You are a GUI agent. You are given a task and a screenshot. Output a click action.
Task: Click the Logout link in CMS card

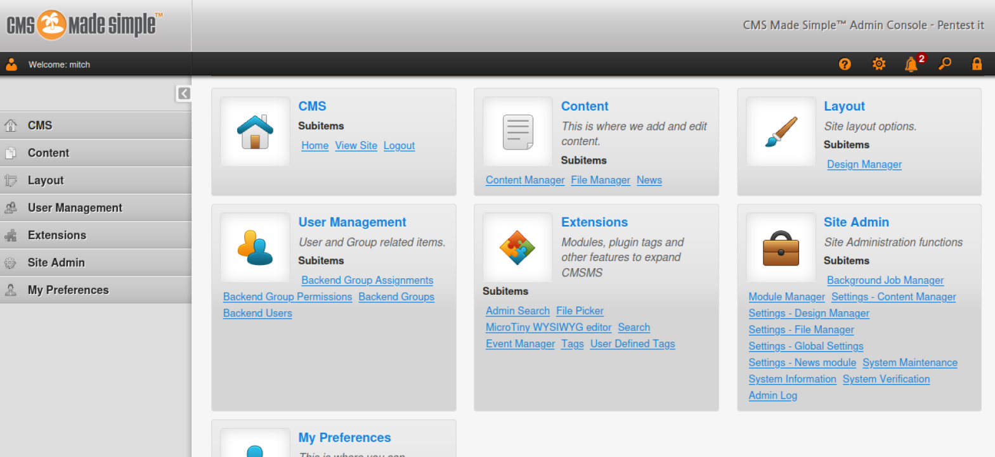pyautogui.click(x=399, y=146)
